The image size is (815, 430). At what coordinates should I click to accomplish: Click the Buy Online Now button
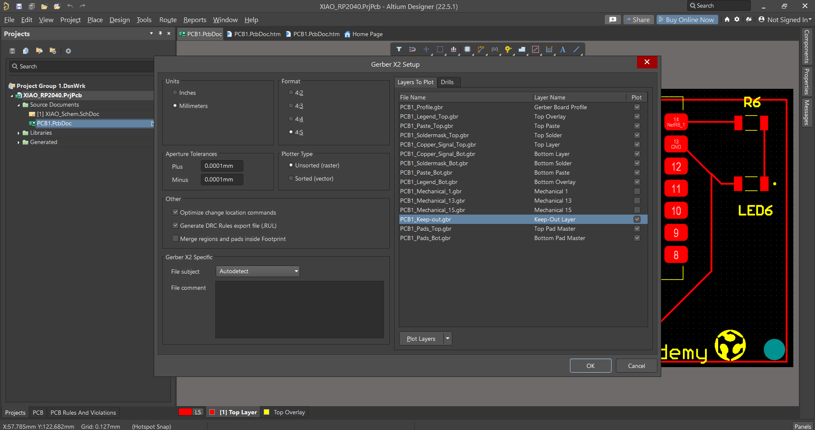click(x=687, y=20)
